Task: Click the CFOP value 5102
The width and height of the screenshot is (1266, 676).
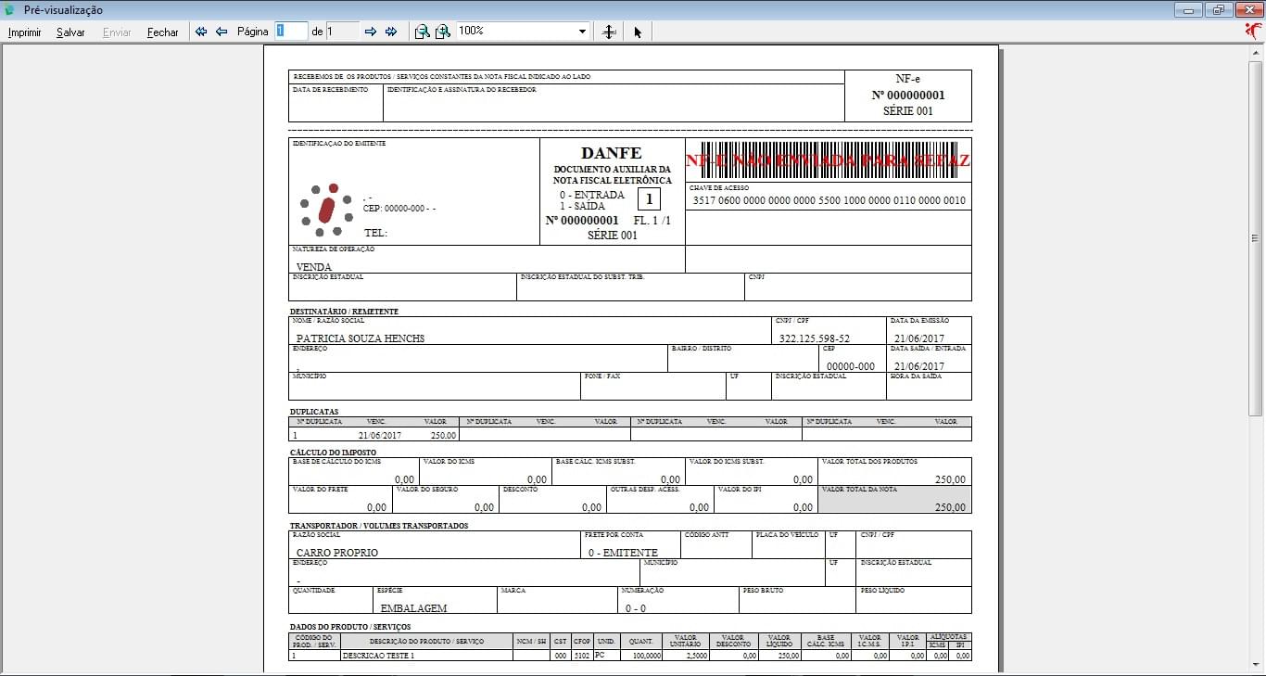Action: [582, 656]
